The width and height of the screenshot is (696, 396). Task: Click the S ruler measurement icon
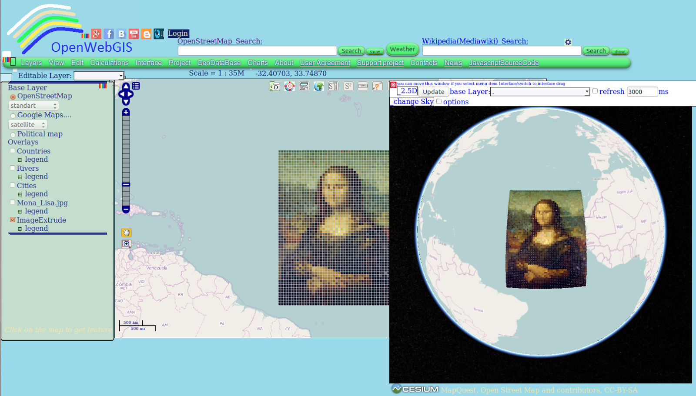(333, 87)
